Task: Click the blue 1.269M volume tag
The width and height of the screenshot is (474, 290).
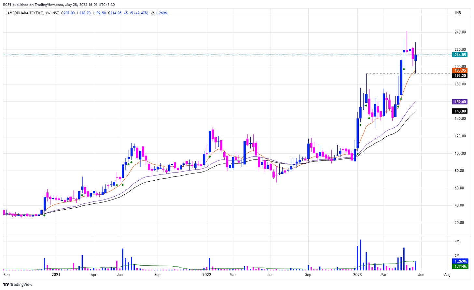Action: 460,261
